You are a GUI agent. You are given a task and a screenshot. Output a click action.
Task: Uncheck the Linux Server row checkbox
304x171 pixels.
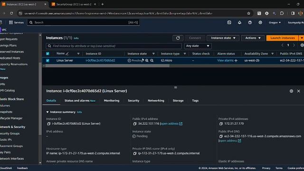point(47,60)
